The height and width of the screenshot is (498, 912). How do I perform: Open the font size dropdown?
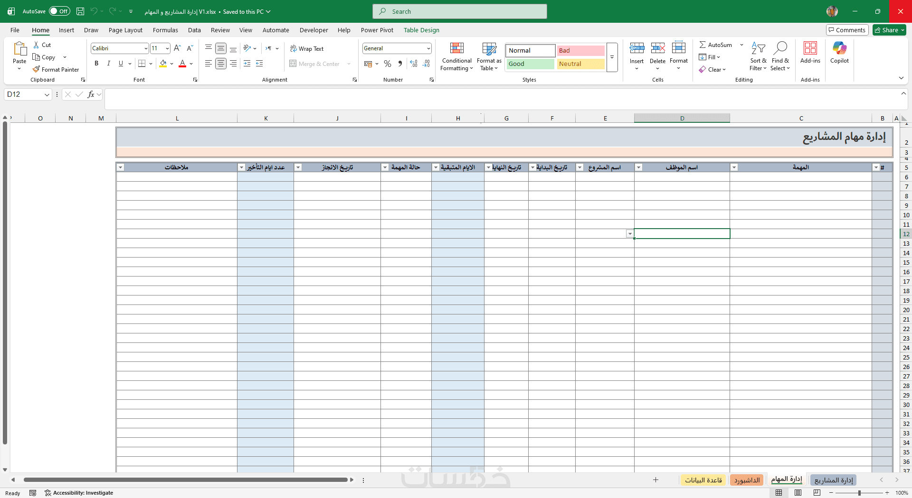click(167, 48)
